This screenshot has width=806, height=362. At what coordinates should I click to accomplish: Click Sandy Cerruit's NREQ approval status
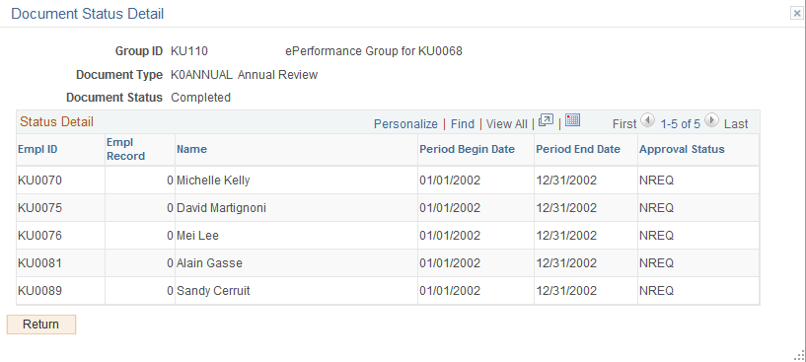(x=656, y=292)
